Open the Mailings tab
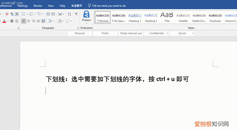Image resolution: width=237 pixels, height=130 pixels. (23, 6)
